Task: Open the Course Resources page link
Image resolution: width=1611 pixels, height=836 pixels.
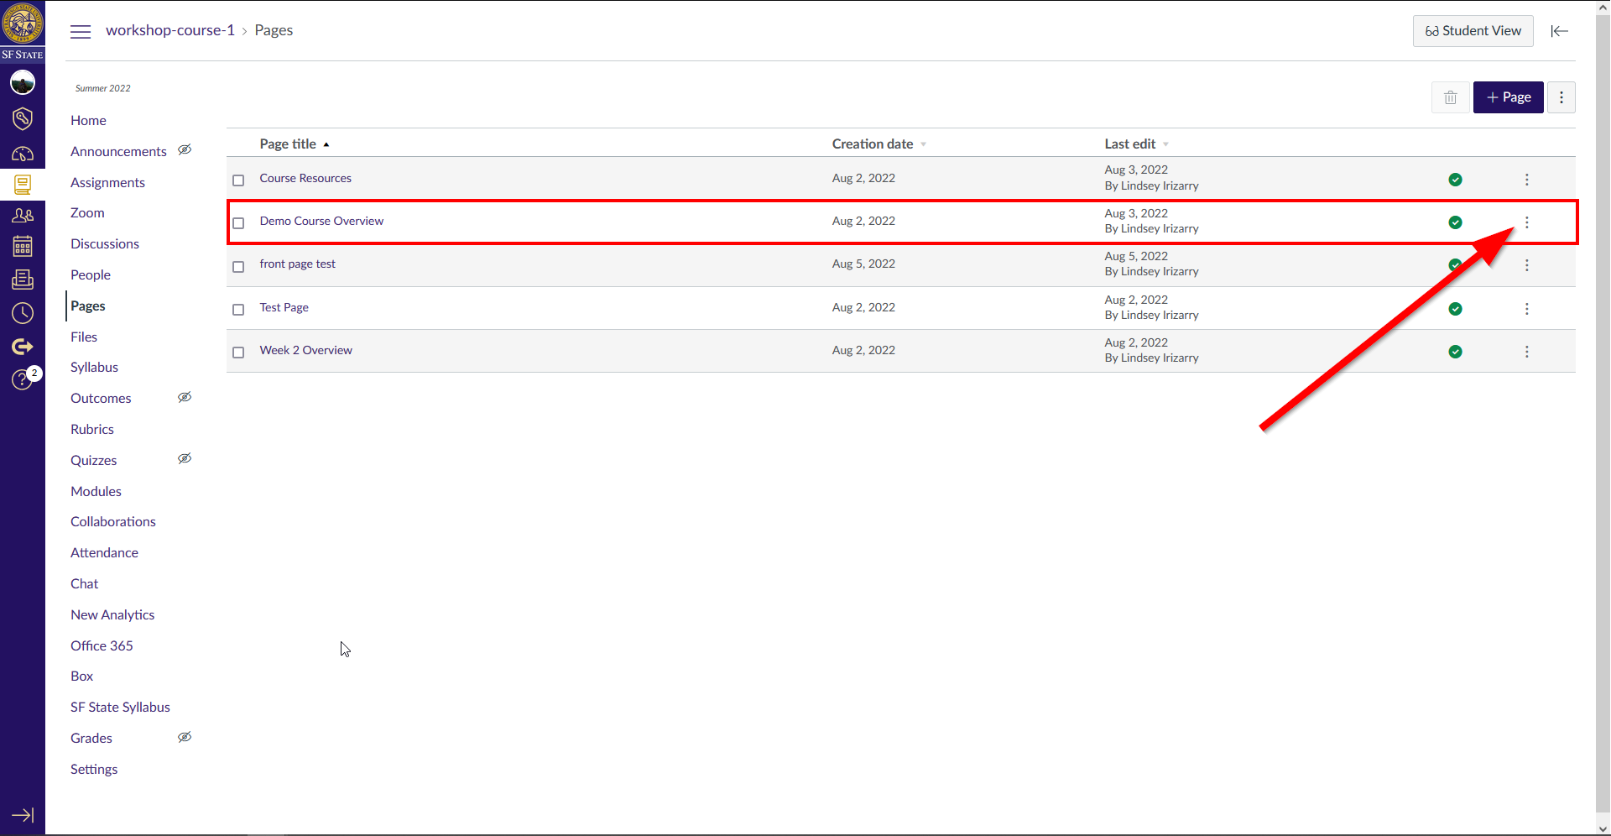Action: (305, 178)
